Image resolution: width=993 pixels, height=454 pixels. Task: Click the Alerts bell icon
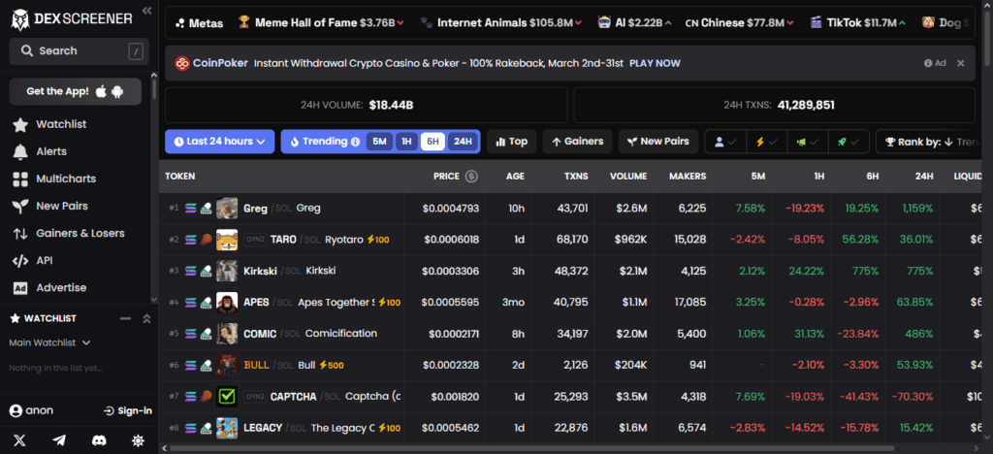[20, 151]
